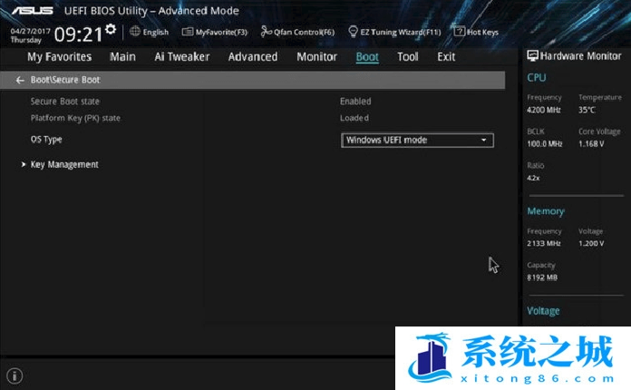Image resolution: width=631 pixels, height=390 pixels.
Task: Click the Enabled status value
Action: [x=355, y=102]
